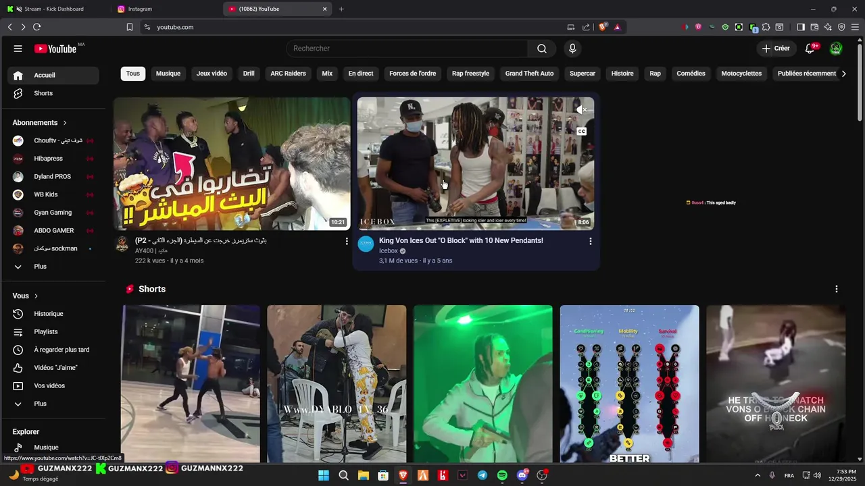Image resolution: width=865 pixels, height=486 pixels.
Task: Click the YouTube logo
Action: [x=55, y=49]
